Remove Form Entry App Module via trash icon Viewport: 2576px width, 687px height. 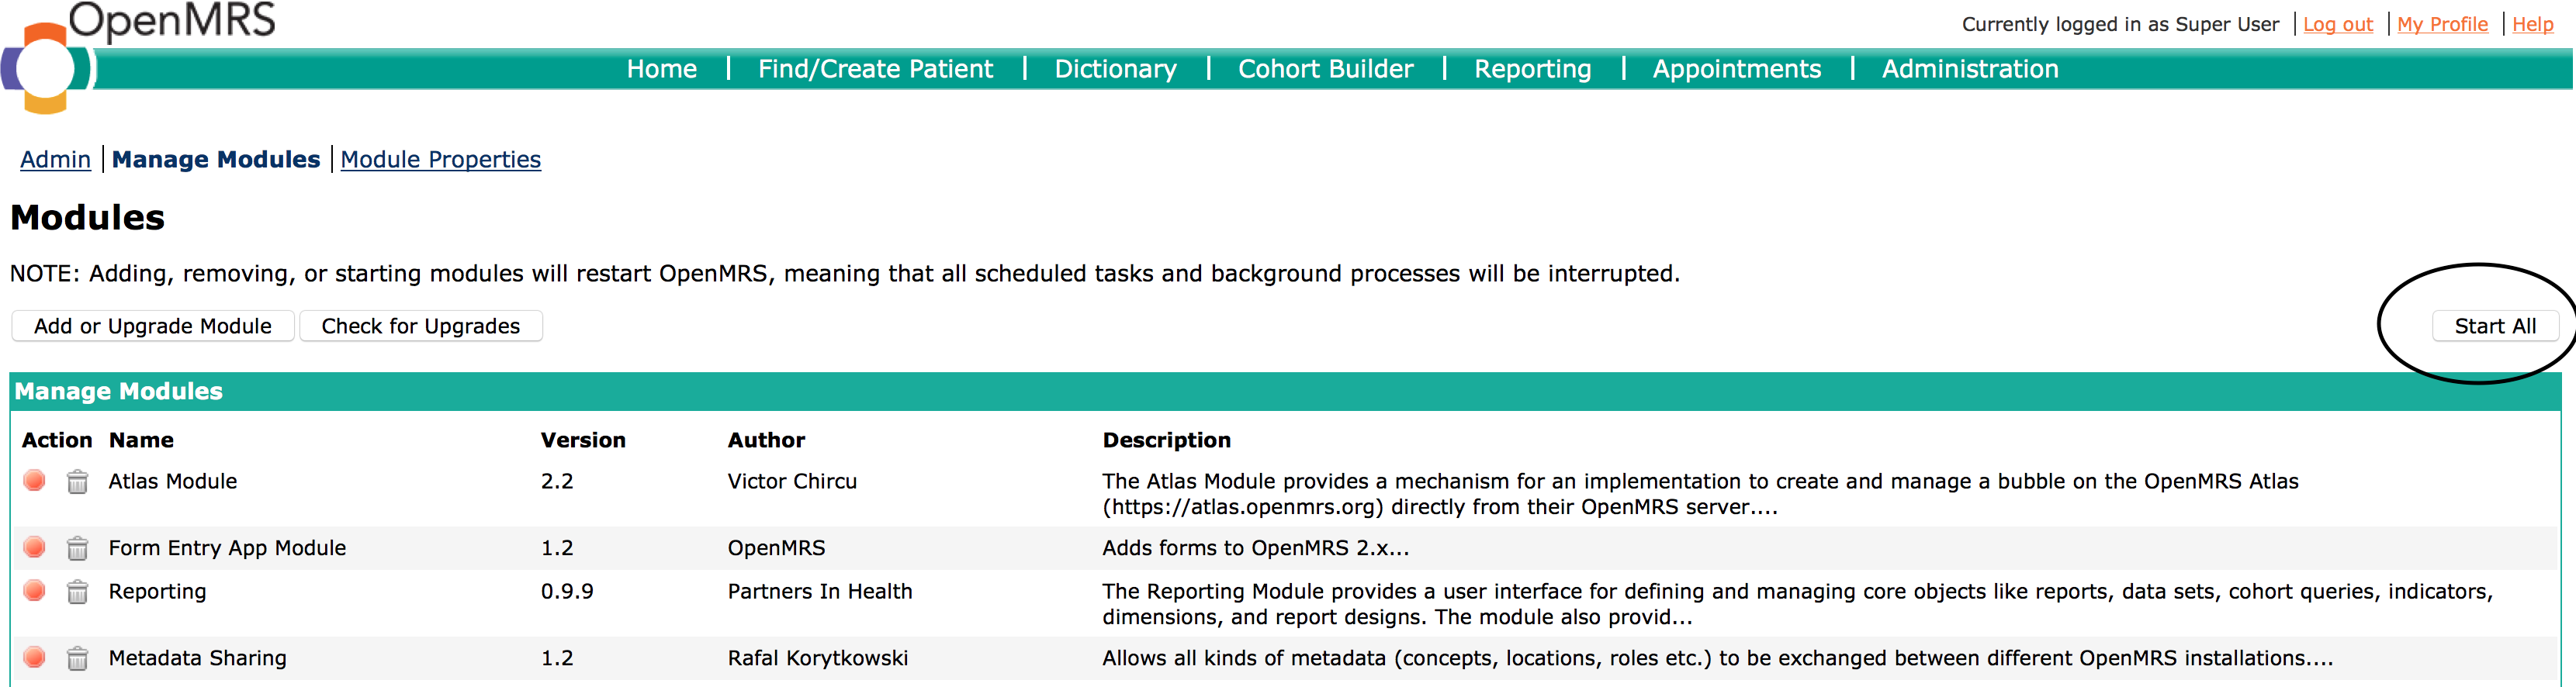pyautogui.click(x=77, y=548)
